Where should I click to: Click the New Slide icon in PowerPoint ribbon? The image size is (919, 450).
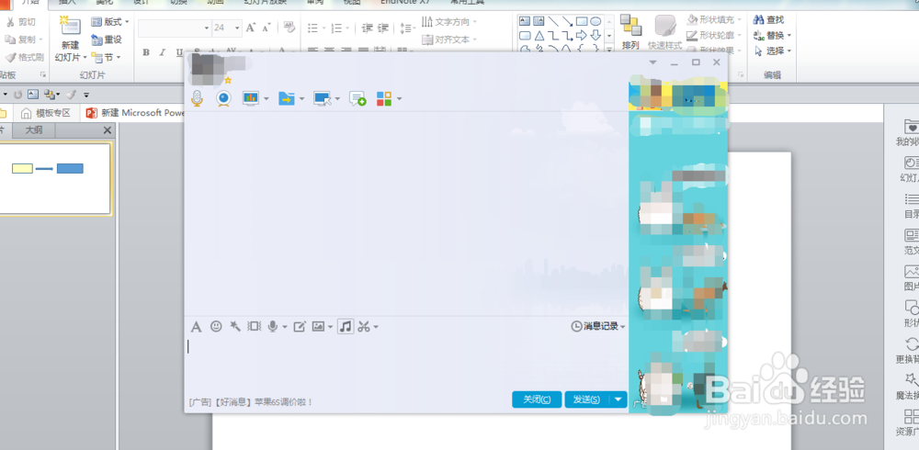coord(70,27)
